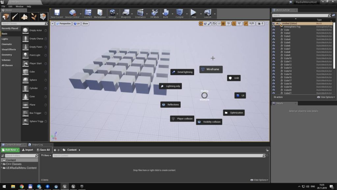This screenshot has height=190, width=337.
Task: Open the Window menu
Action: pos(19,7)
